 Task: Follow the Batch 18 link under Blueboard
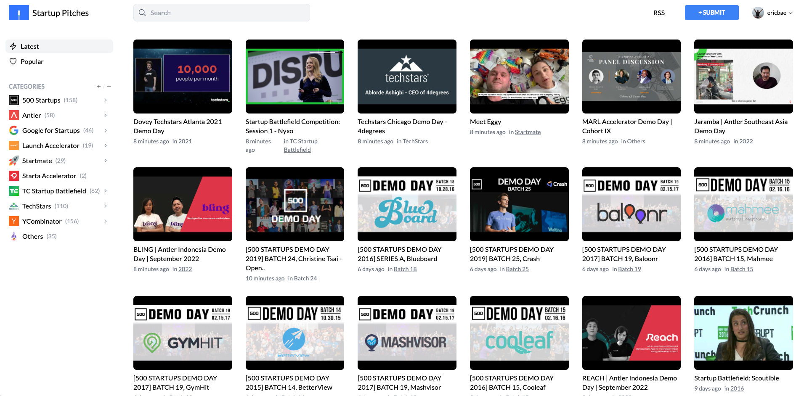405,269
